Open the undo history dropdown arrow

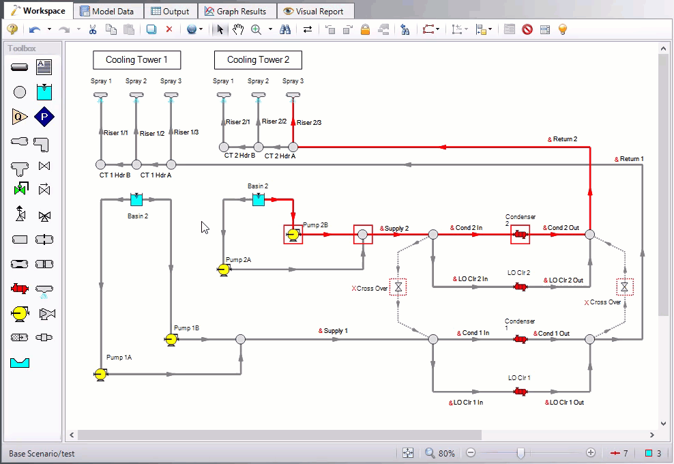pyautogui.click(x=49, y=29)
